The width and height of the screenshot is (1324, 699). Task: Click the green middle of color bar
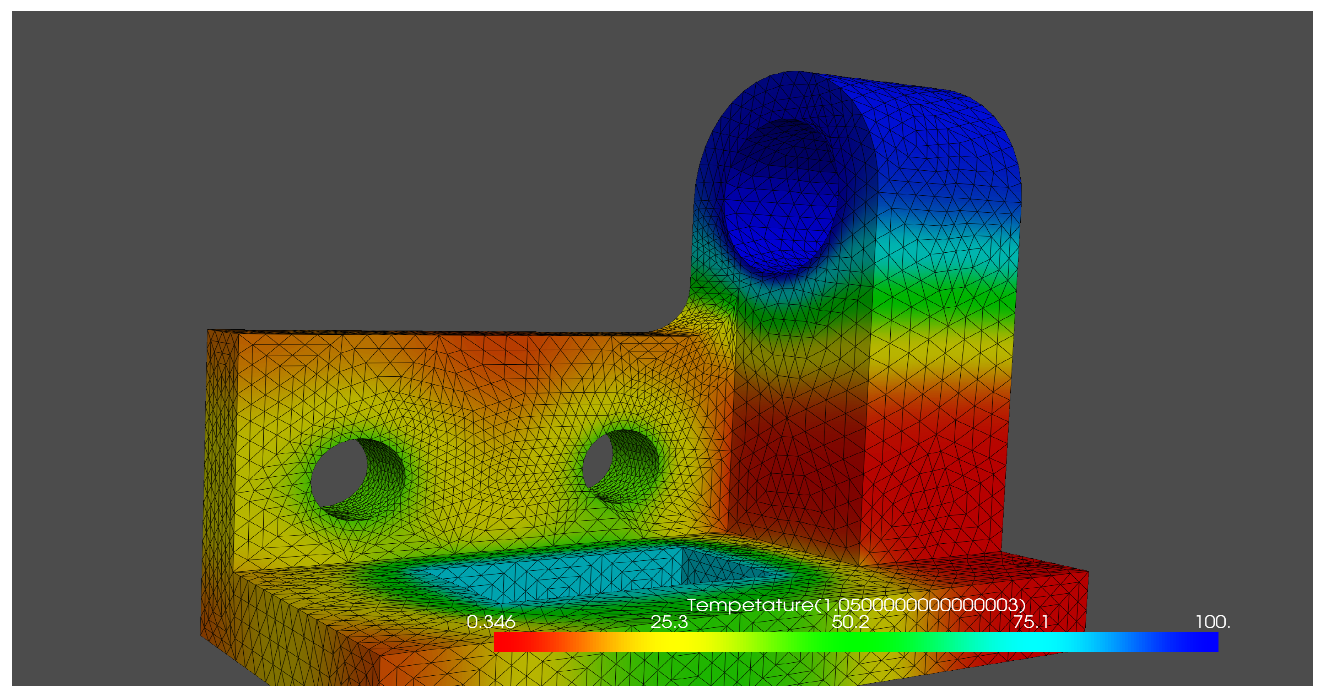point(856,642)
